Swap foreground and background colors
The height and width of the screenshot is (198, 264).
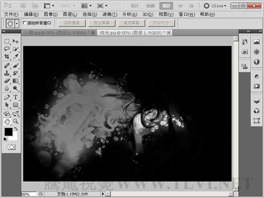tap(16, 129)
